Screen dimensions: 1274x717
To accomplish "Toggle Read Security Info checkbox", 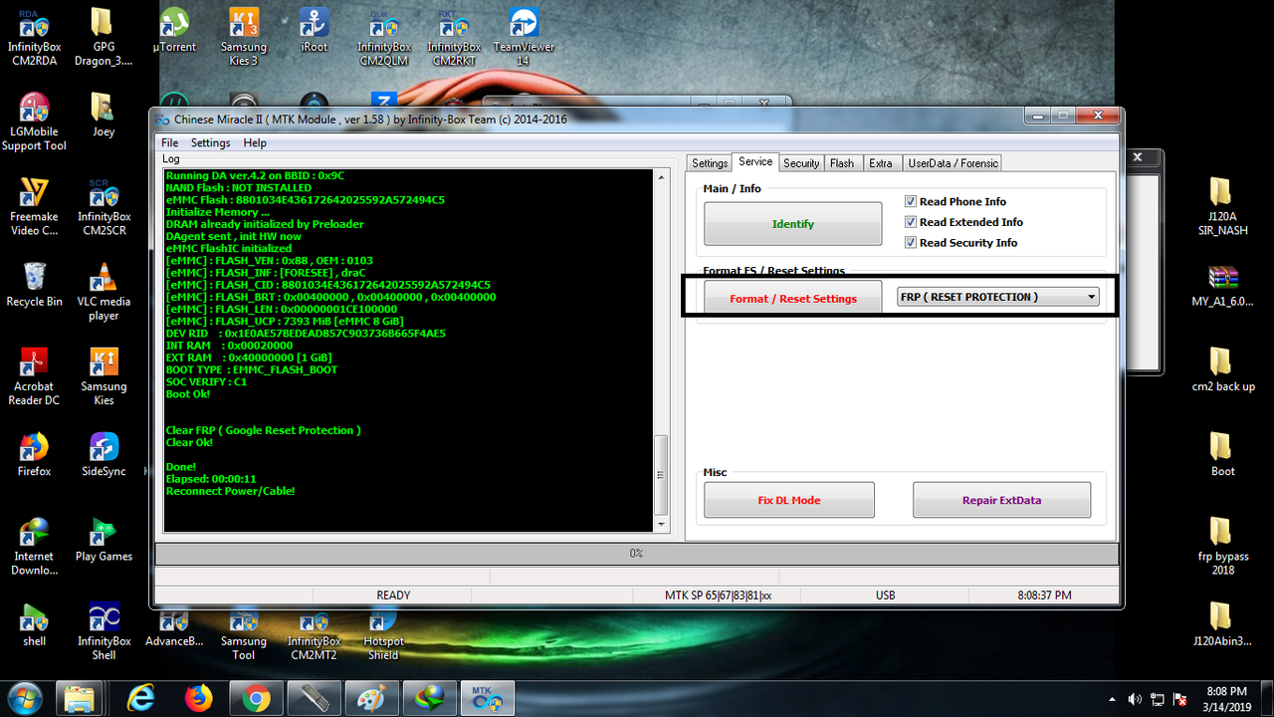I will 911,243.
